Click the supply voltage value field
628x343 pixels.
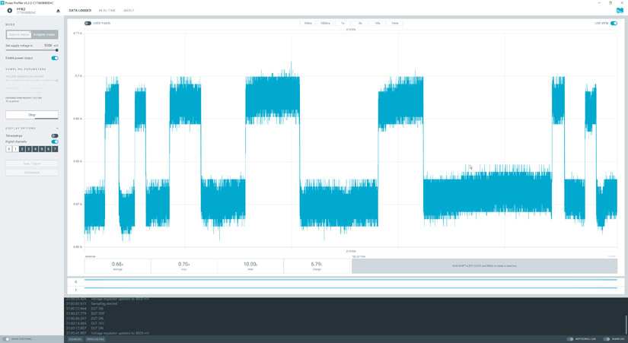pos(49,46)
